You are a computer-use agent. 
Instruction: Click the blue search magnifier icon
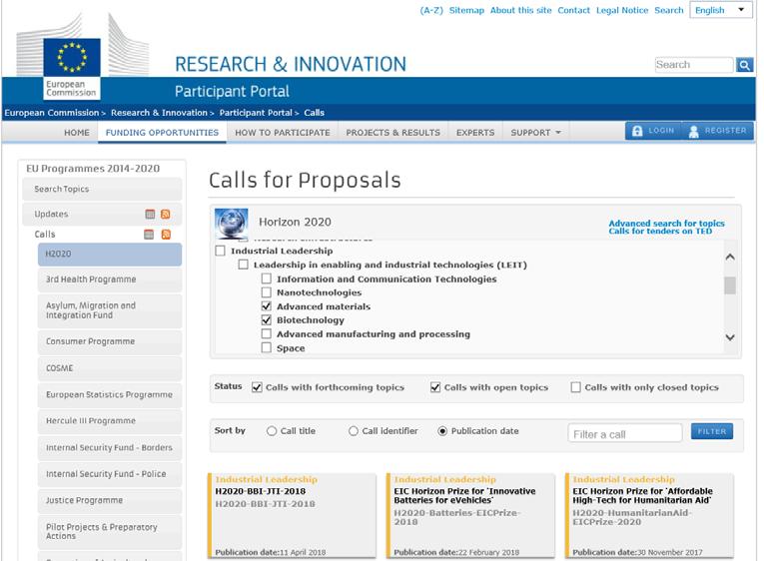744,65
